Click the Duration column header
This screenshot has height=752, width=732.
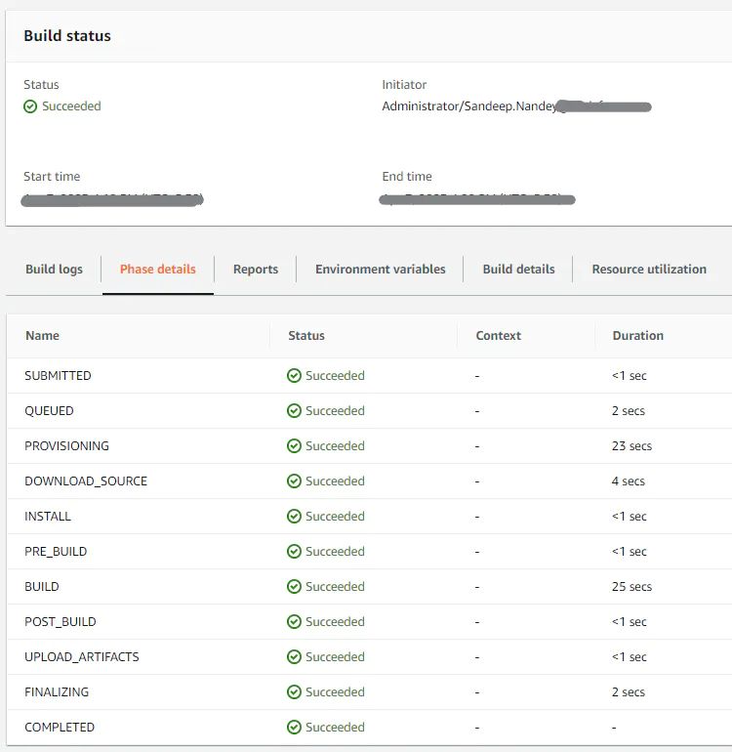pos(638,336)
